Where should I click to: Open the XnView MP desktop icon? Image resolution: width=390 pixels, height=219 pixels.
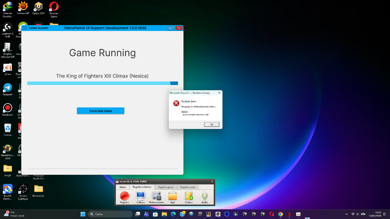[x=23, y=7]
